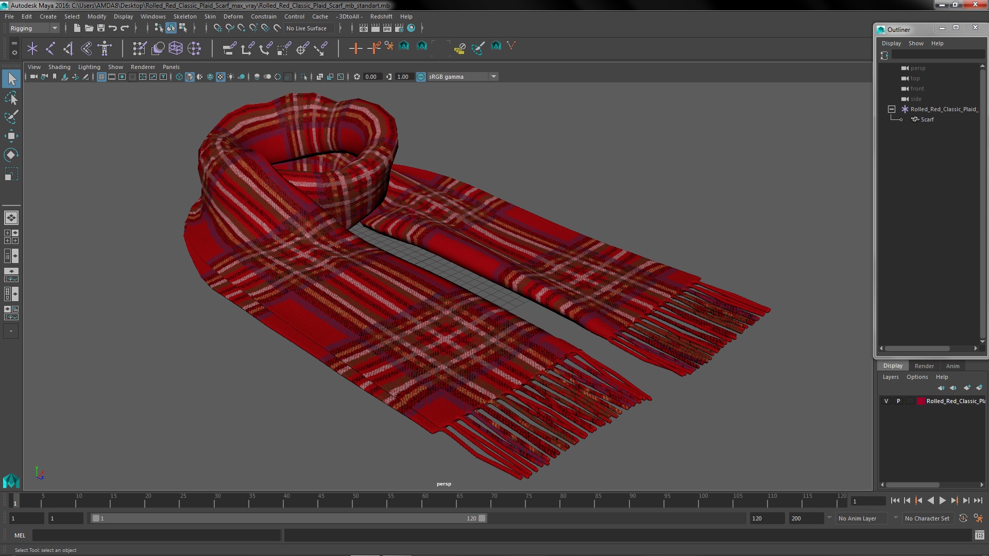Switch to the Render layer tab
The image size is (989, 556).
[x=924, y=366]
